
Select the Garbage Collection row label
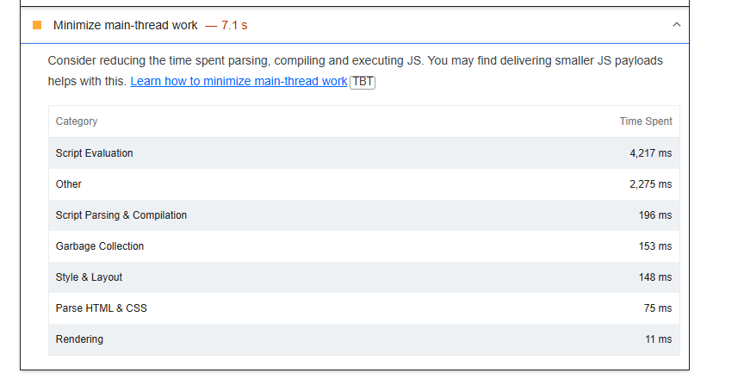click(x=100, y=246)
